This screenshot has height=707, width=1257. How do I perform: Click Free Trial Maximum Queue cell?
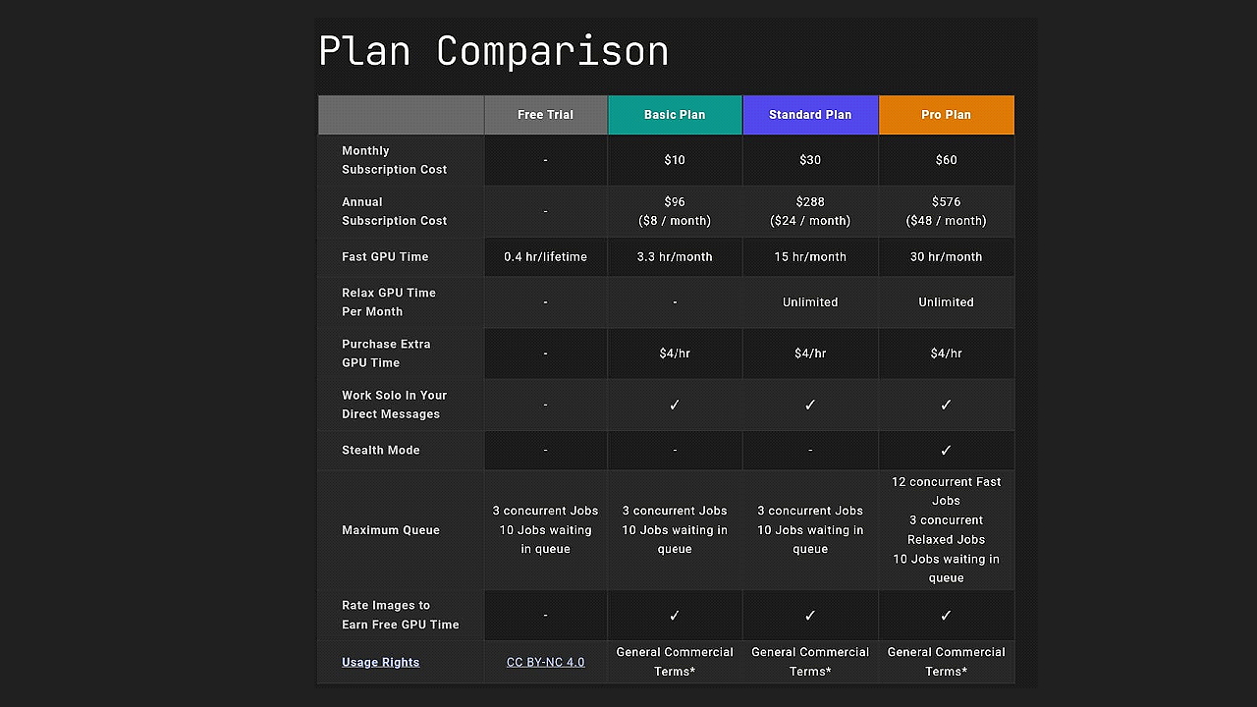coord(545,530)
